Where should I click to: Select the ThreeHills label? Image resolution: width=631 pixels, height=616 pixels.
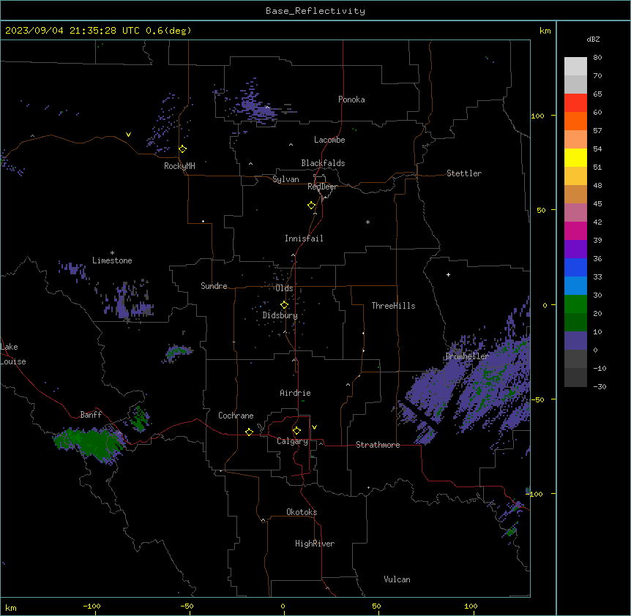coord(393,306)
